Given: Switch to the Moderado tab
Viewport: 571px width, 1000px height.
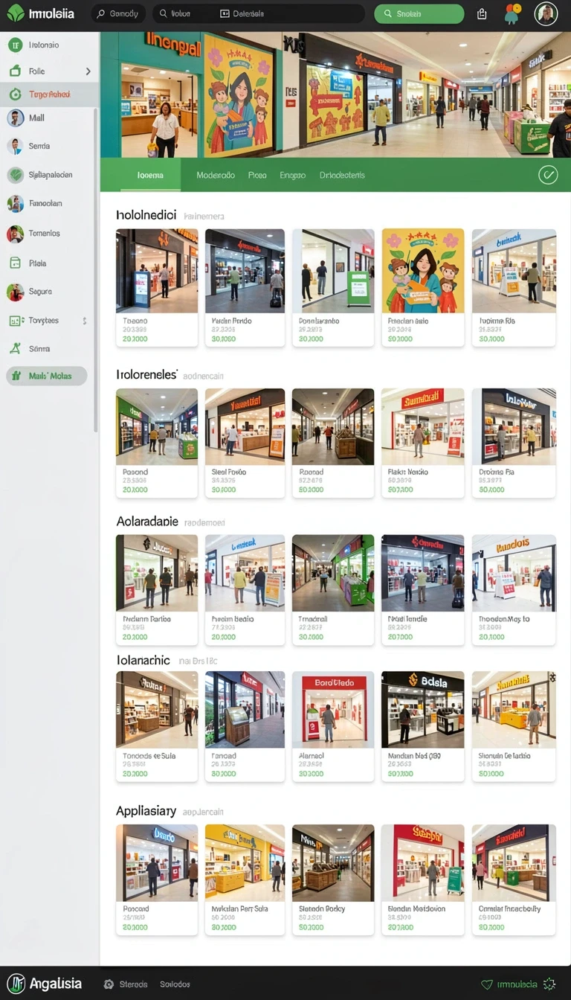Looking at the screenshot, I should 216,176.
